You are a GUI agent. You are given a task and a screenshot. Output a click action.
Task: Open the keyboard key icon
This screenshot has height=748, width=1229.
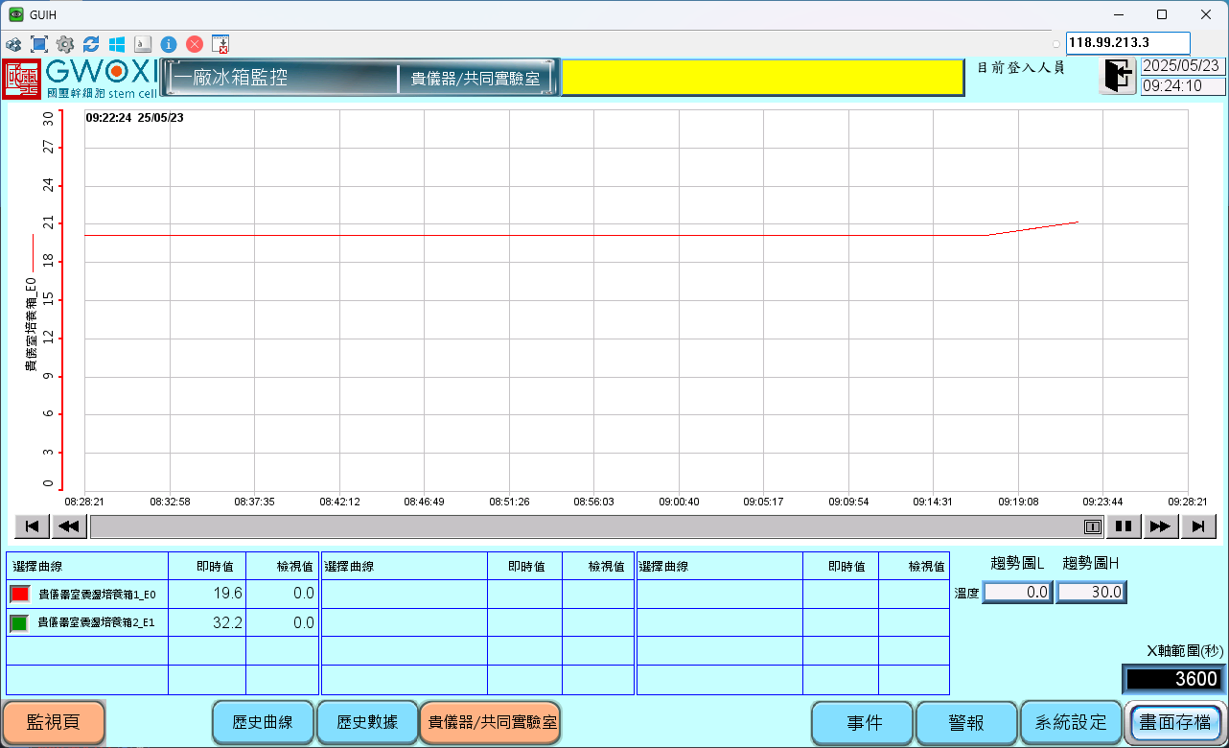143,44
